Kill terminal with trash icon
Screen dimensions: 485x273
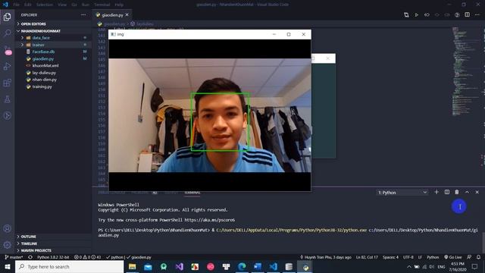point(457,192)
